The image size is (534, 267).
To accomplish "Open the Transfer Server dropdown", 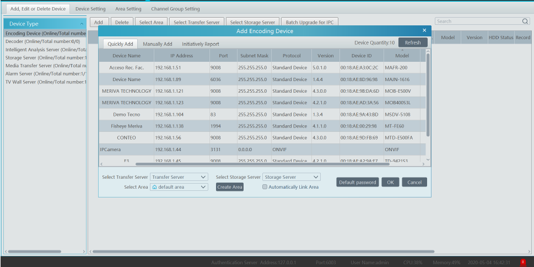I will pos(204,177).
